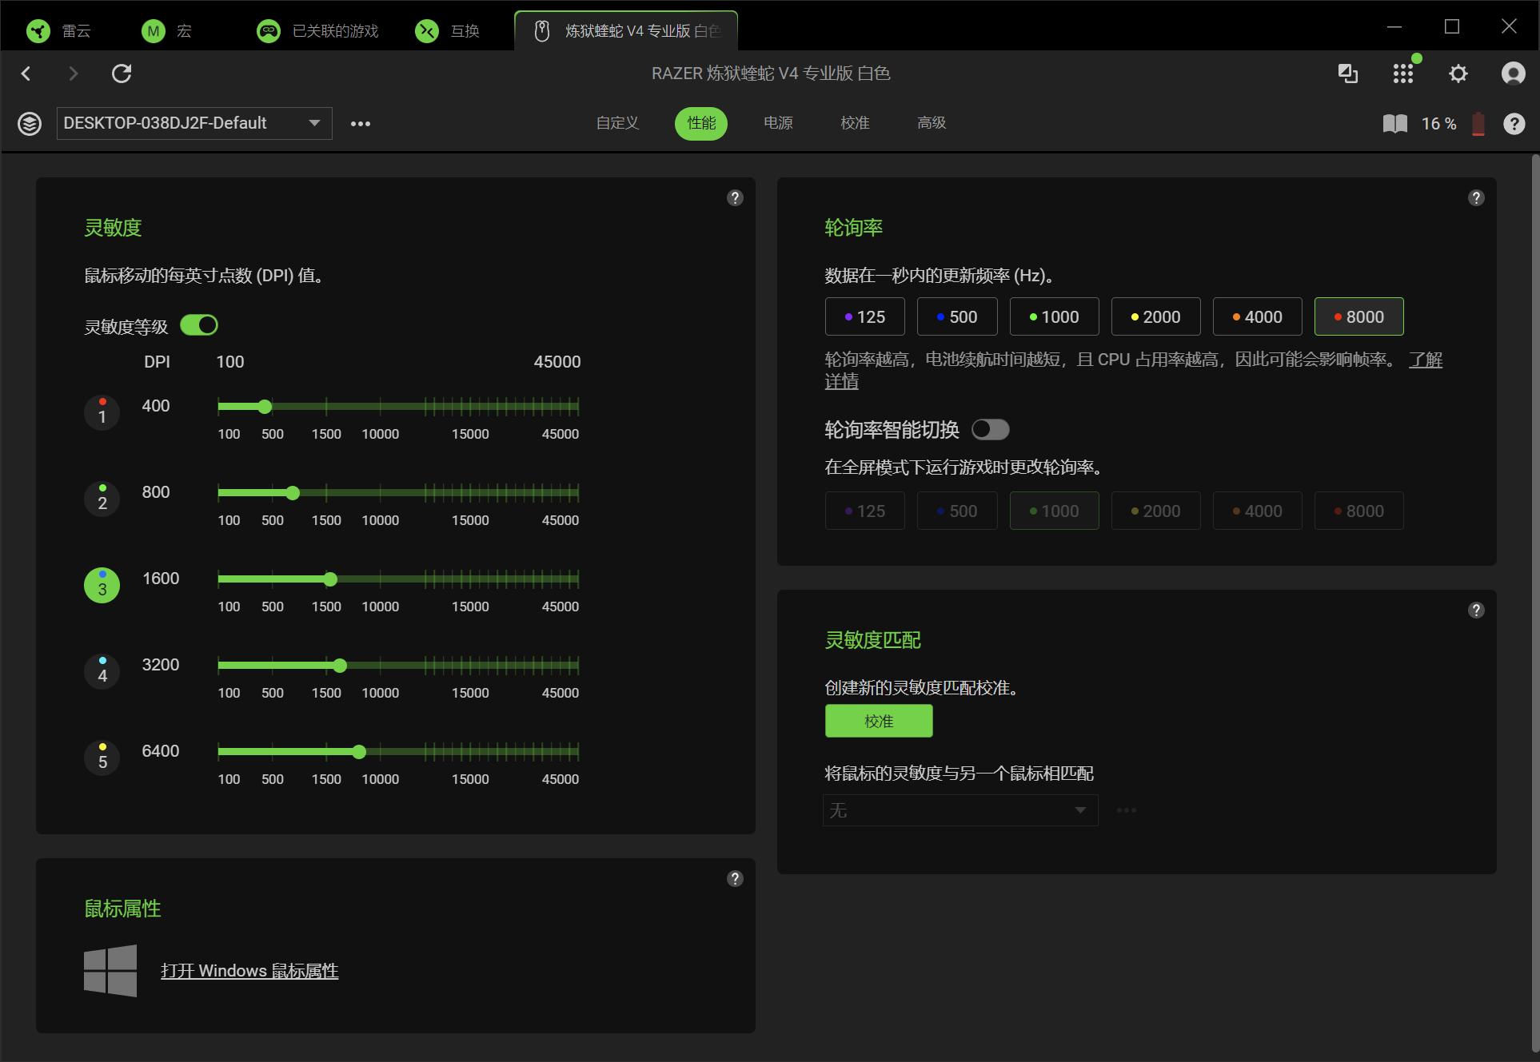Image resolution: width=1540 pixels, height=1062 pixels.
Task: Toggle the 灵敏度等级 switch off
Action: 199,325
